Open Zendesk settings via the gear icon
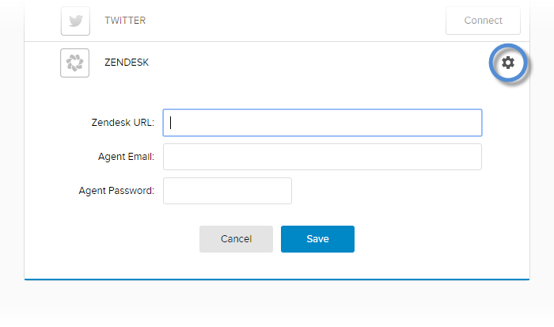This screenshot has width=554, height=327. 508,63
